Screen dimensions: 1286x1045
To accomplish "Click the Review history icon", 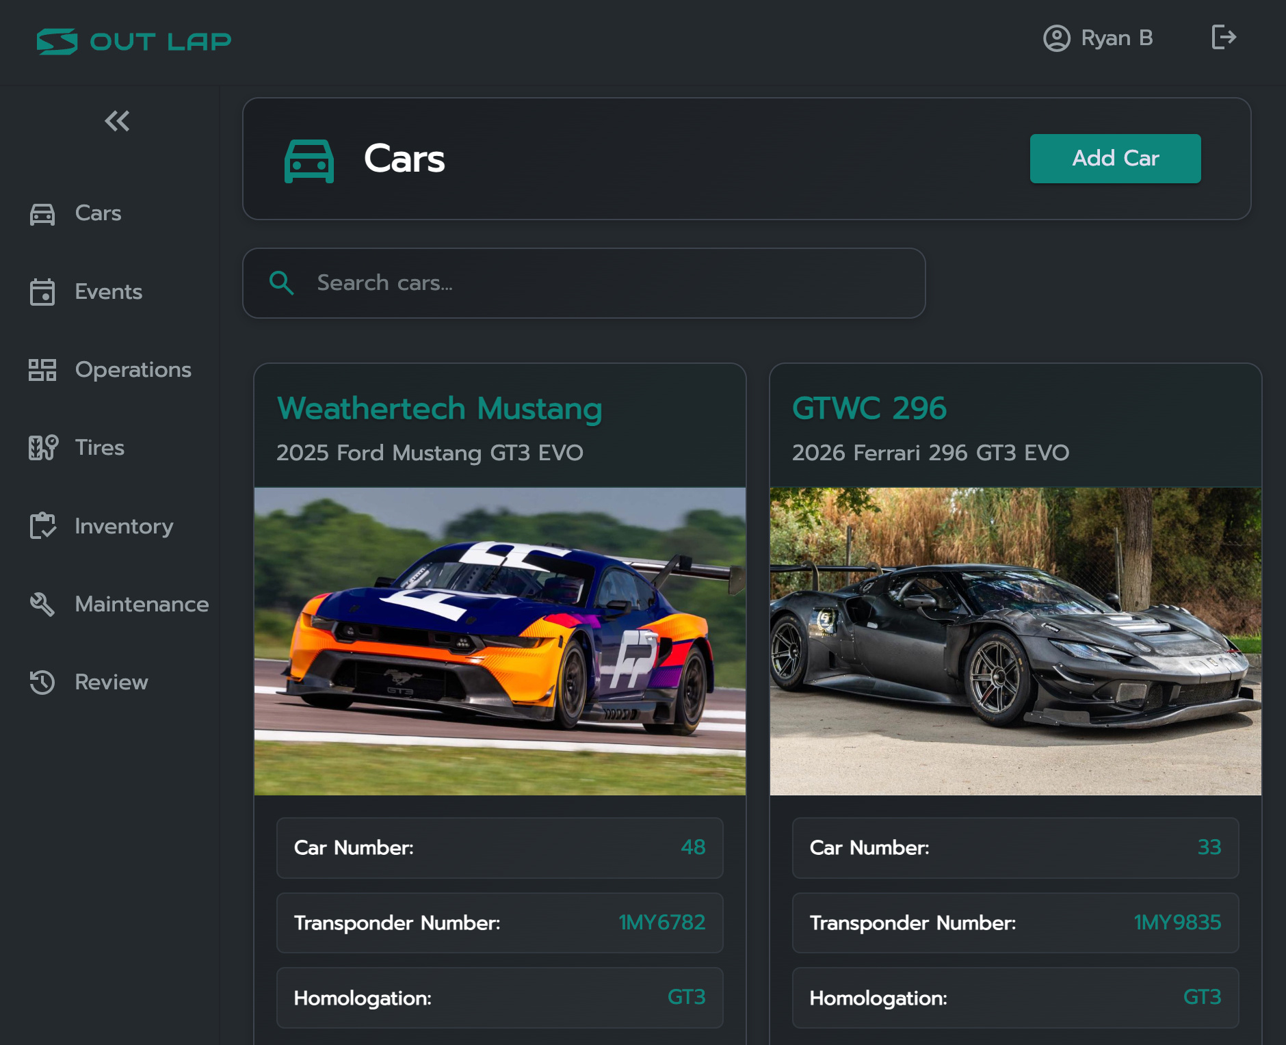I will (42, 683).
